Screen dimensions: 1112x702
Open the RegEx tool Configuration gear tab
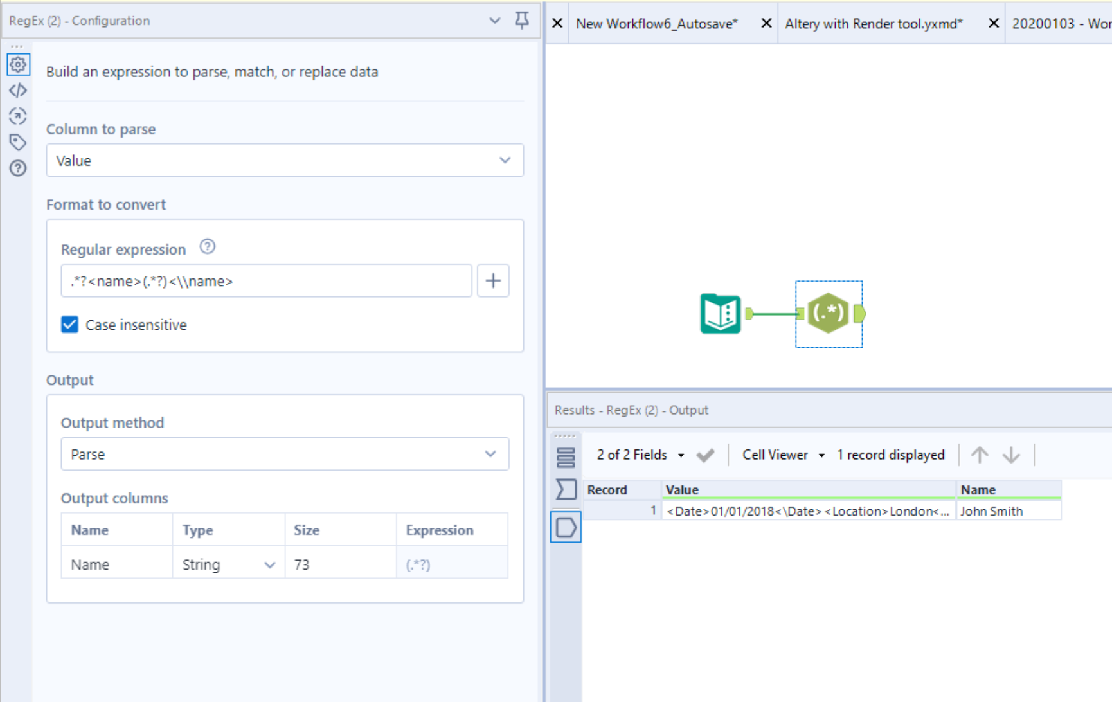(x=18, y=64)
